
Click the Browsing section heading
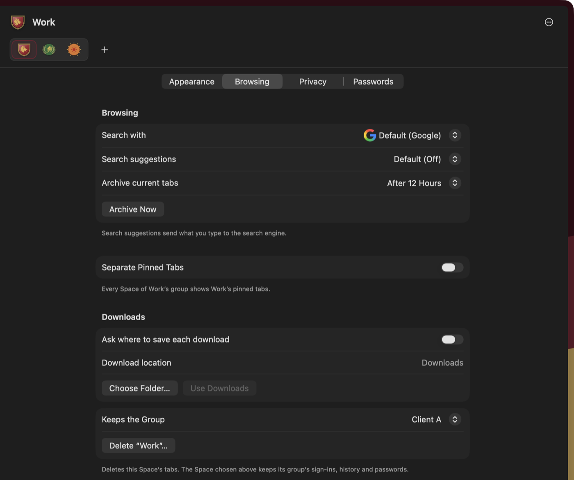coord(120,113)
